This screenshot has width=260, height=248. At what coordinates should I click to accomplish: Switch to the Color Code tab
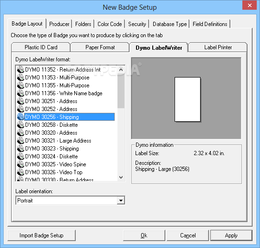pos(110,24)
